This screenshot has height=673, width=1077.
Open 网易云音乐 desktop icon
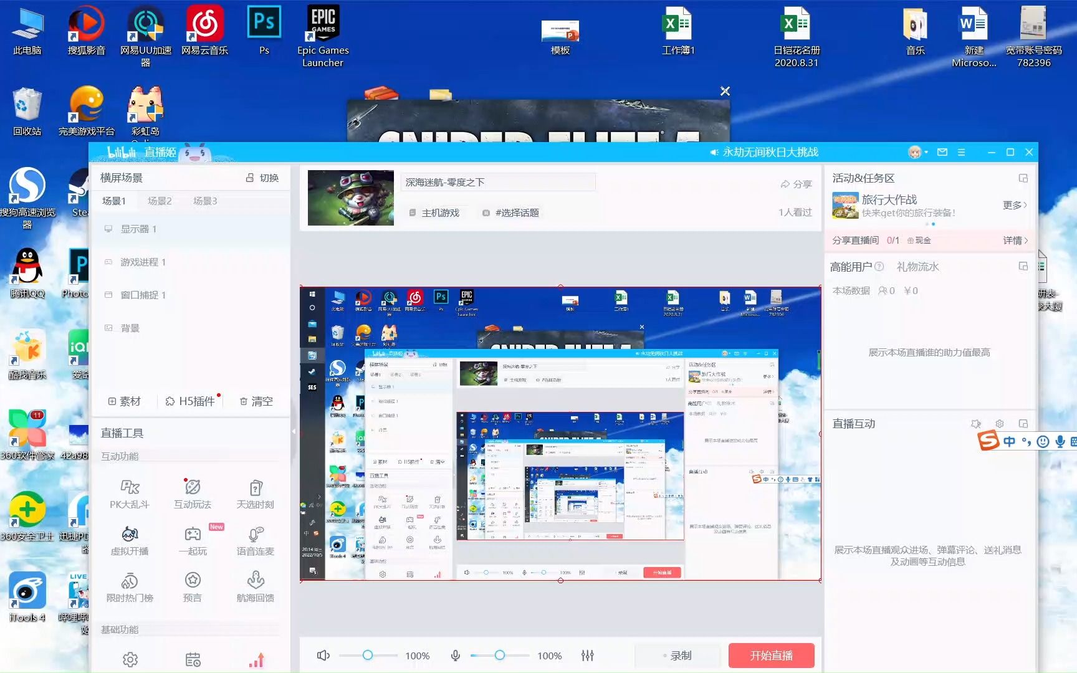204,31
